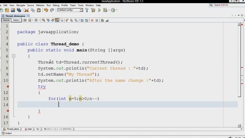Switch to Source view
The height and width of the screenshot is (138, 245).
coord(6,20)
